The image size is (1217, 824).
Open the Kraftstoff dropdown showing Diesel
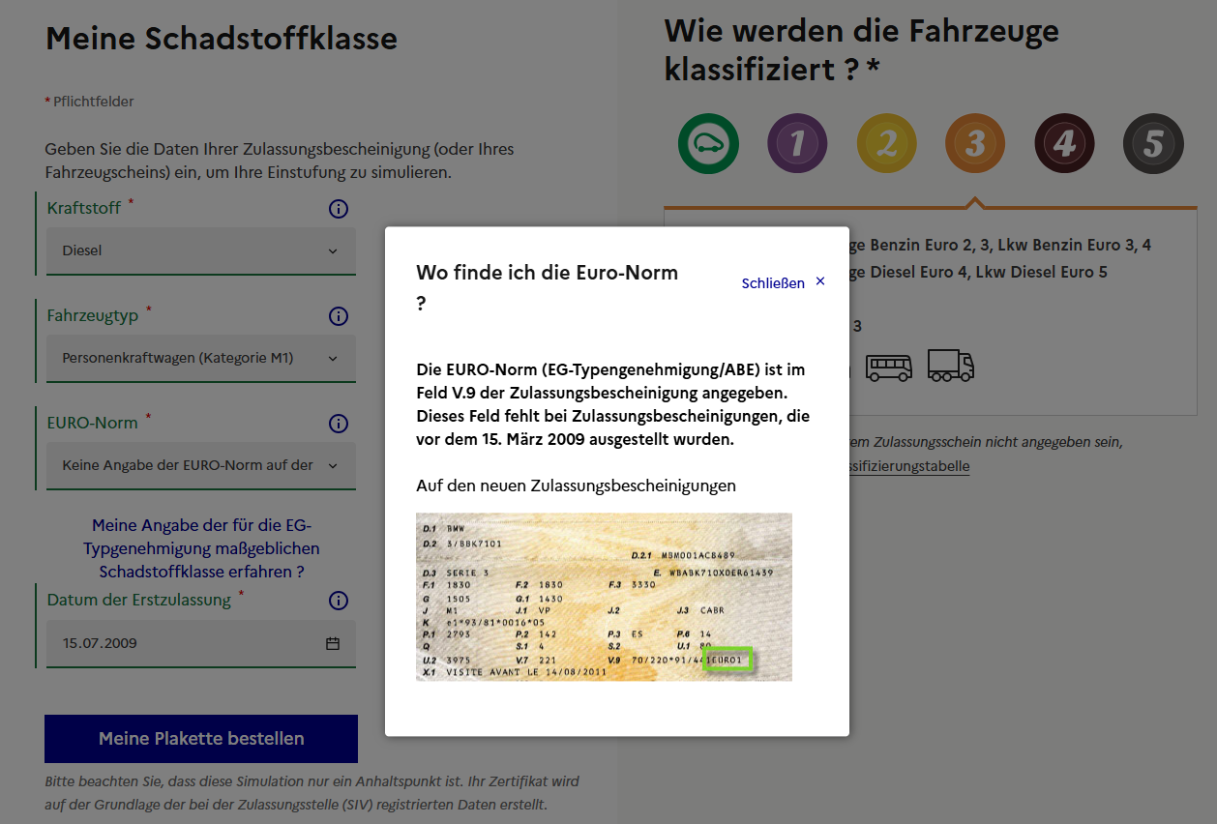200,250
